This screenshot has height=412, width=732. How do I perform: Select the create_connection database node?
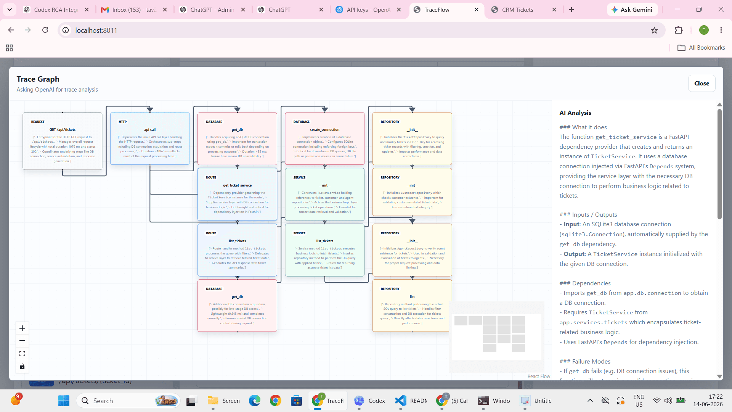[x=324, y=138]
